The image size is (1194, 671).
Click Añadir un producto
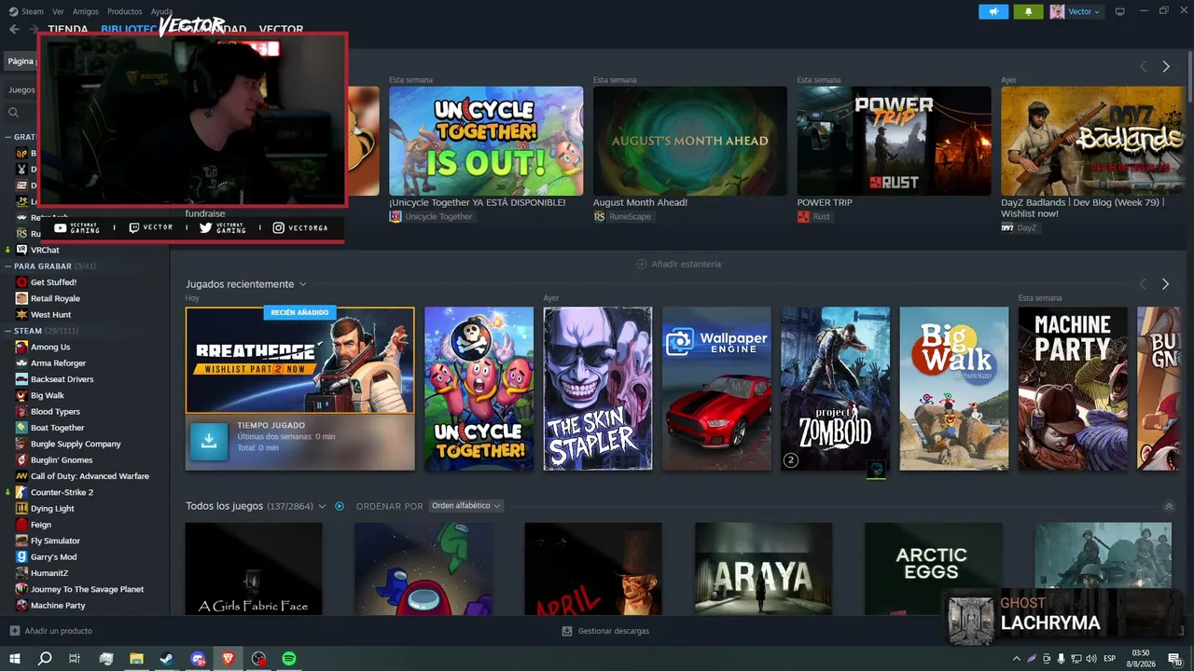click(x=51, y=631)
